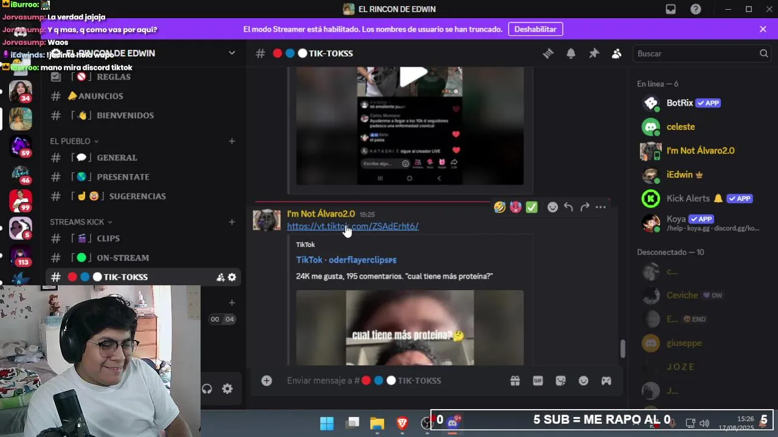The width and height of the screenshot is (778, 437).
Task: Toggle the member list icon
Action: click(x=616, y=53)
